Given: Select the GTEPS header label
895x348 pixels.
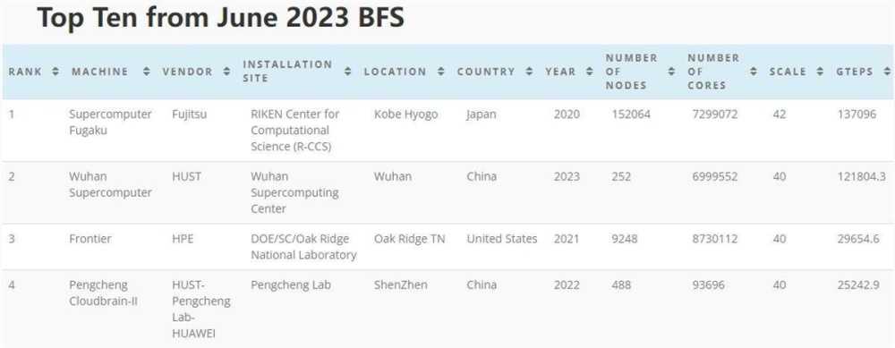Looking at the screenshot, I should click(x=855, y=72).
